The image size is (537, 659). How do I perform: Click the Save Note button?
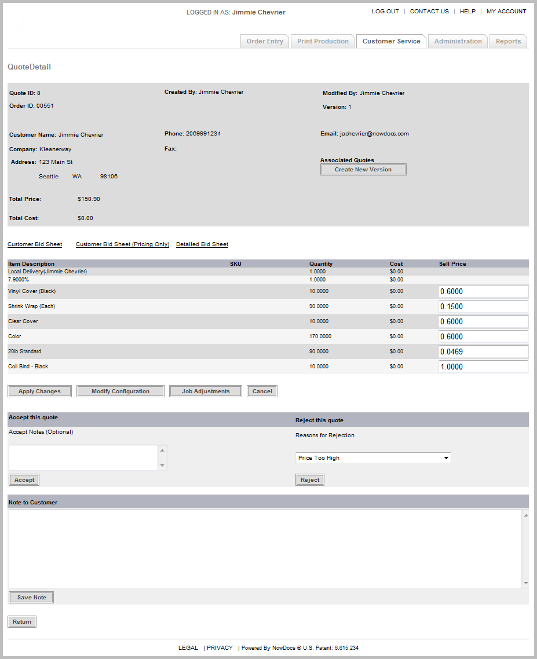31,598
